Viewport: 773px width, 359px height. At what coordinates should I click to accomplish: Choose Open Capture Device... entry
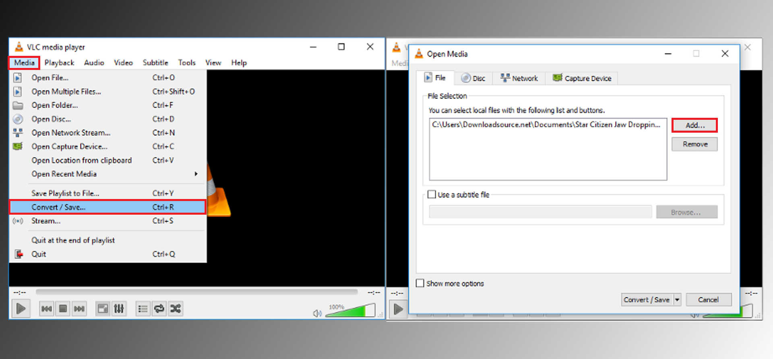click(x=108, y=146)
